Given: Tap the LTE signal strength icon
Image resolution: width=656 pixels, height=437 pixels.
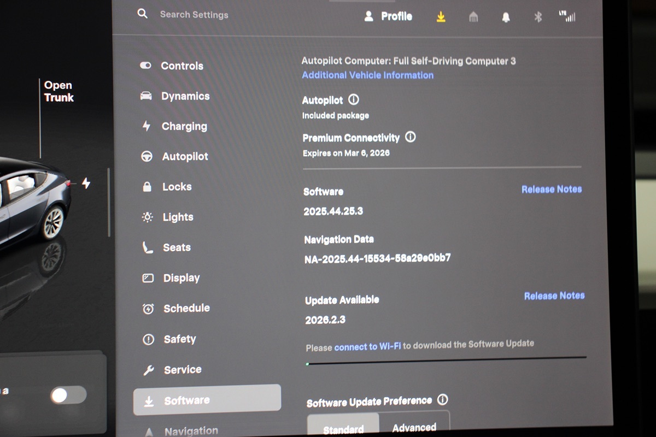Looking at the screenshot, I should pyautogui.click(x=567, y=16).
